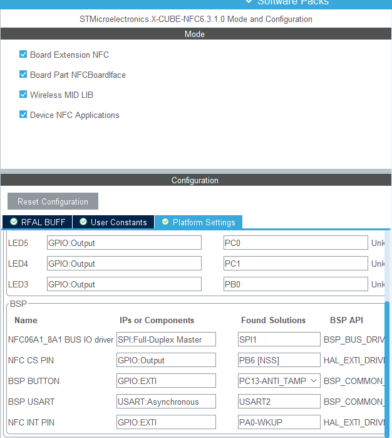
Task: Click the Configuration section header bar
Action: (x=196, y=180)
